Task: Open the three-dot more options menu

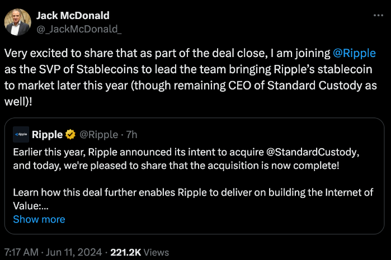Action: [378, 15]
